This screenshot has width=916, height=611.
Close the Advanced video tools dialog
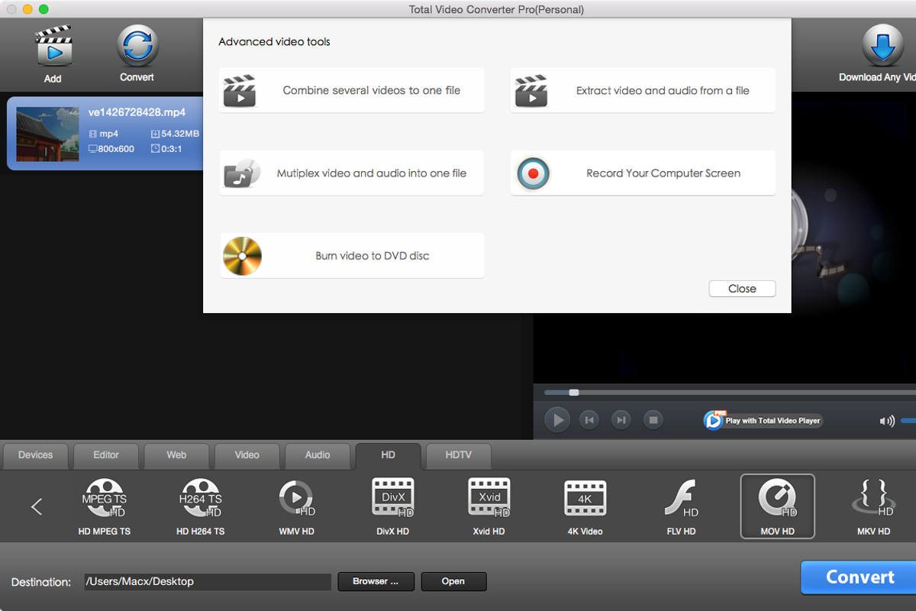click(x=742, y=289)
